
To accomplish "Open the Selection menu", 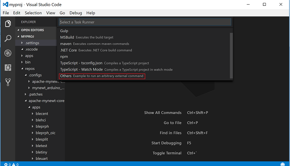I will [x=33, y=13].
